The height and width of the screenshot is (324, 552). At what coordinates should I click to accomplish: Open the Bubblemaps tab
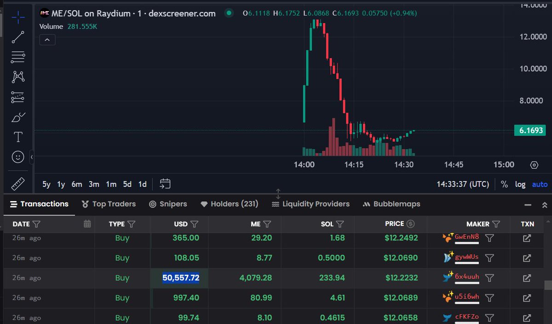click(391, 204)
